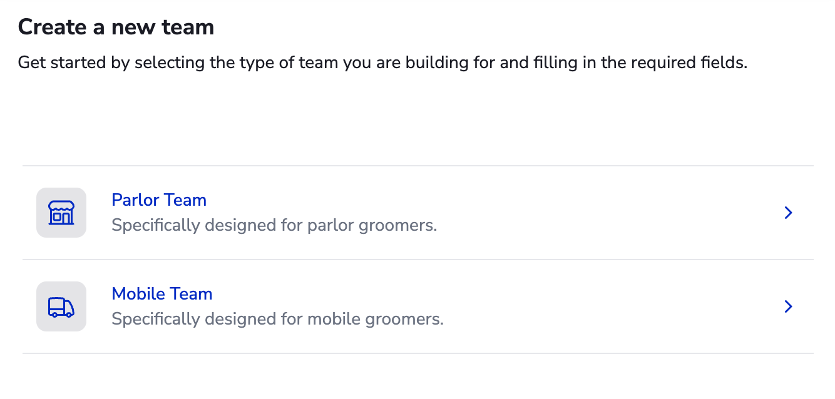Click the Mobile Team truck icon

tap(61, 306)
